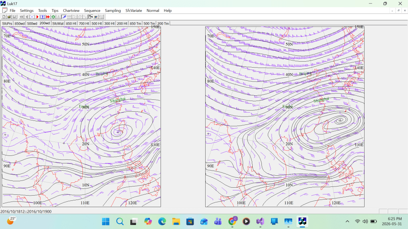Switch to the 200 Ht tab

[x=122, y=23]
